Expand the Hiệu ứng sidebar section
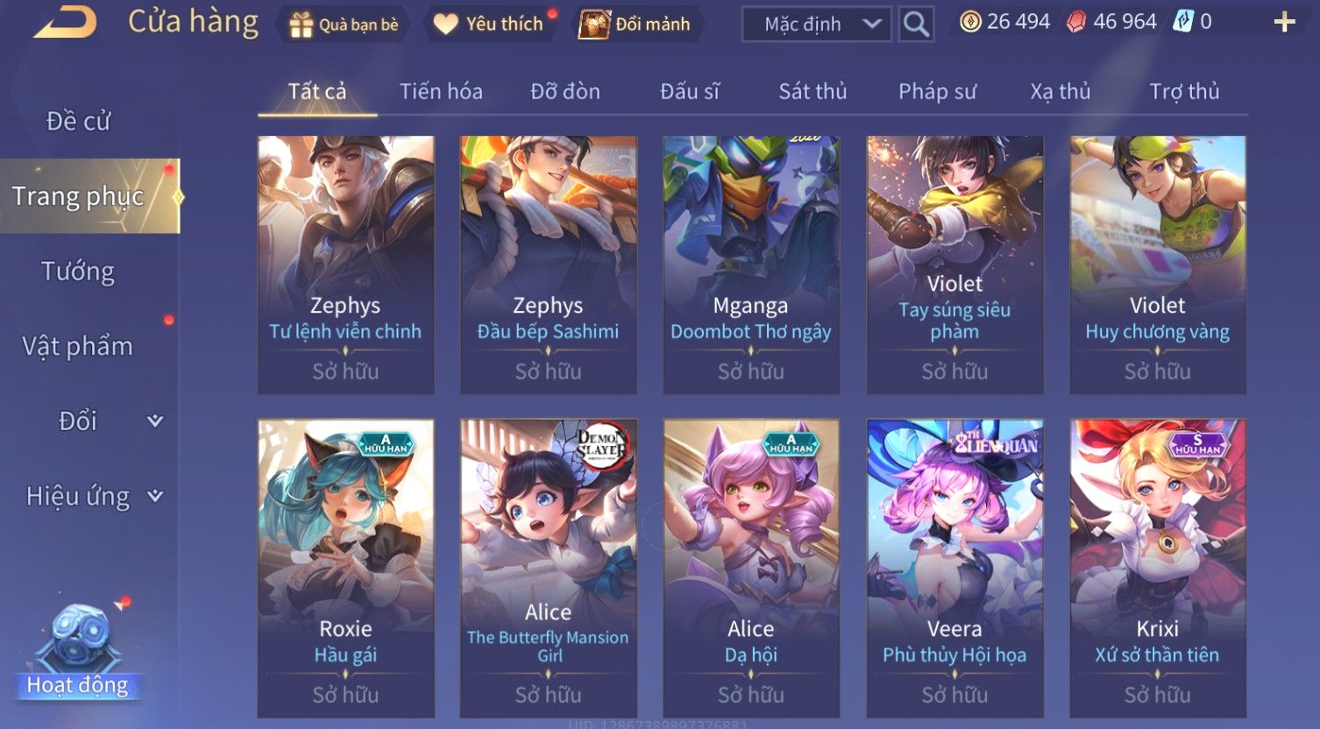This screenshot has height=729, width=1320. (x=155, y=496)
